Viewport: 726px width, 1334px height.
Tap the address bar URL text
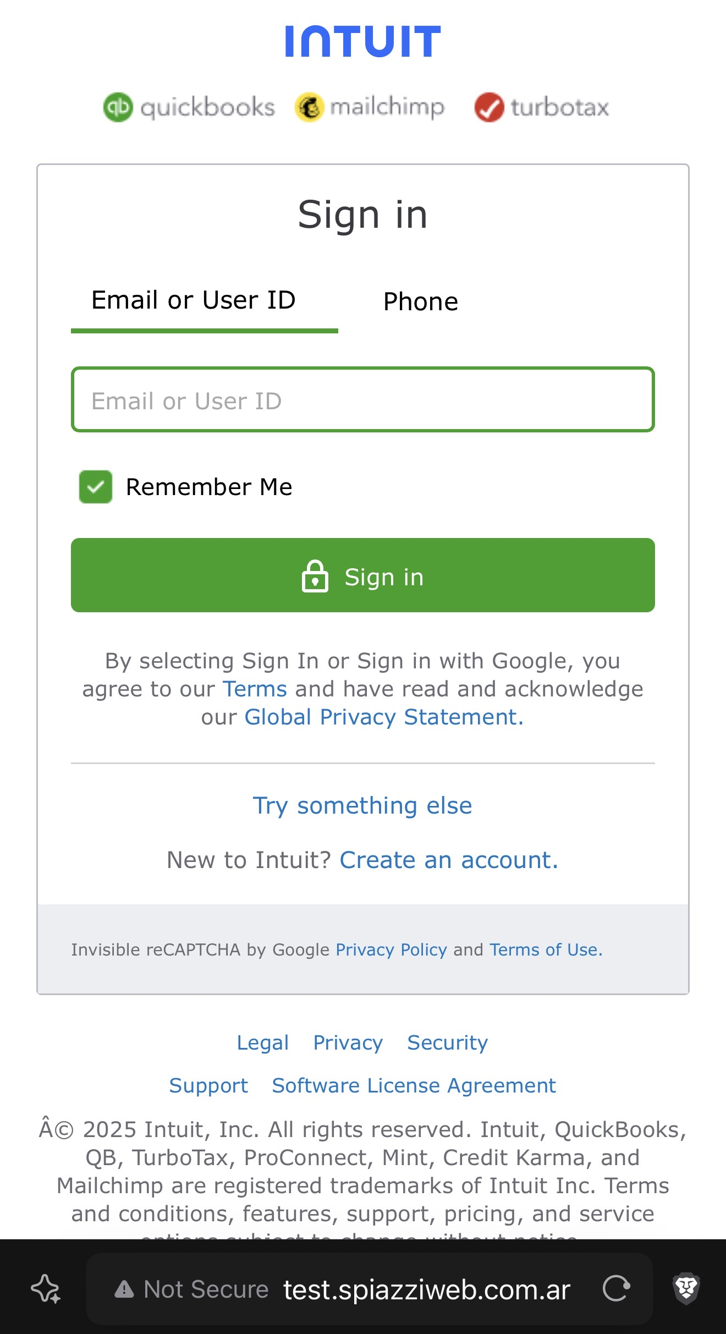pos(427,1289)
